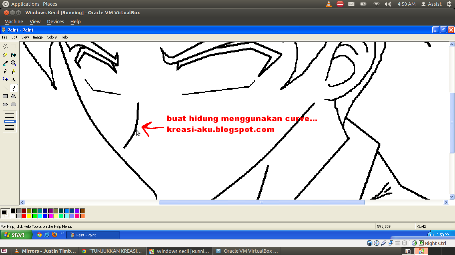The image size is (455, 255).
Task: Pick the black color swatch
Action: [13, 211]
